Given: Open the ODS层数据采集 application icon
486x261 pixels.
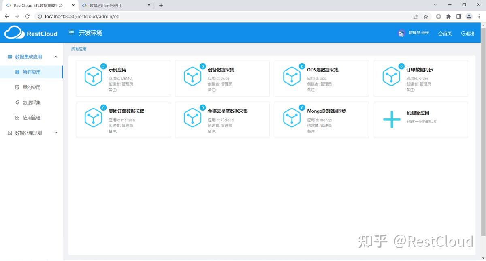Looking at the screenshot, I should point(292,77).
